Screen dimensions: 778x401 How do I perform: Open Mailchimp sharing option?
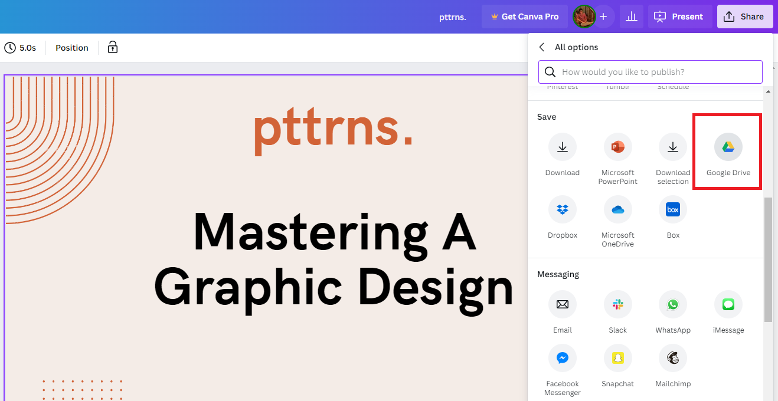pos(673,358)
